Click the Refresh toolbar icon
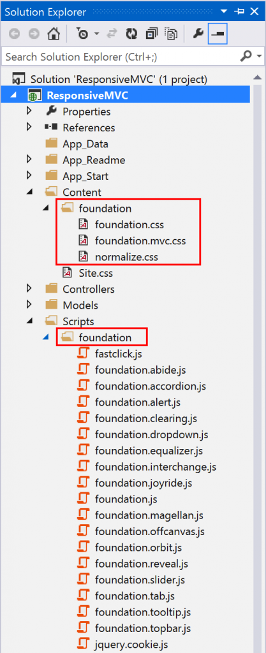The height and width of the screenshot is (653, 266). tap(132, 34)
